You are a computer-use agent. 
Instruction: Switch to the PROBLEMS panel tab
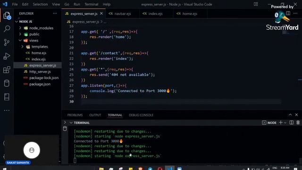point(75,115)
